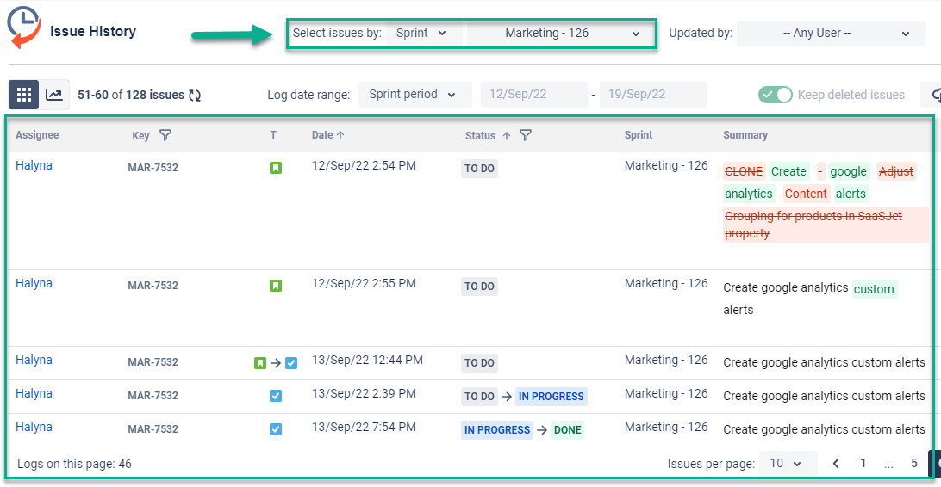Click IN PROGRESS badge in 2:39 PM row

pos(551,397)
